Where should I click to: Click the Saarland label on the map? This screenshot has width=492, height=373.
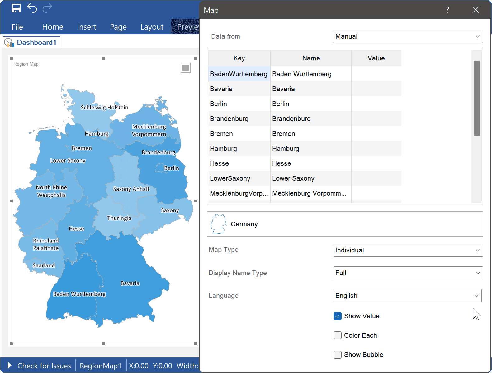tap(44, 265)
